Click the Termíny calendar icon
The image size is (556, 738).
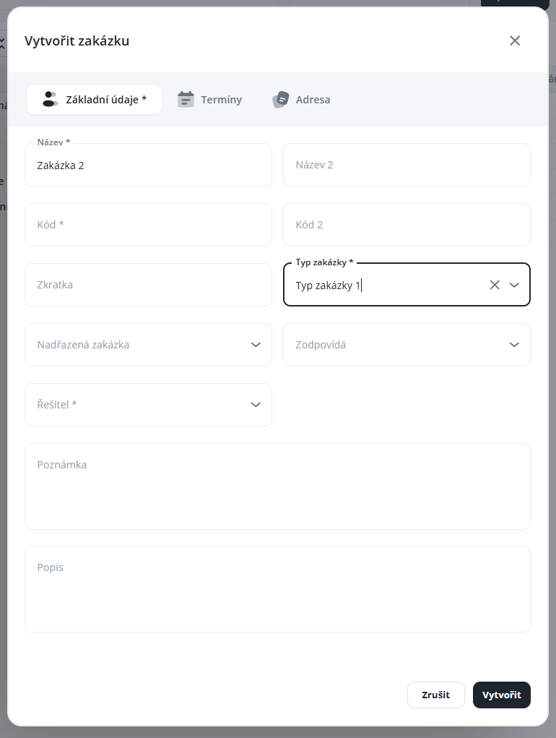(186, 100)
